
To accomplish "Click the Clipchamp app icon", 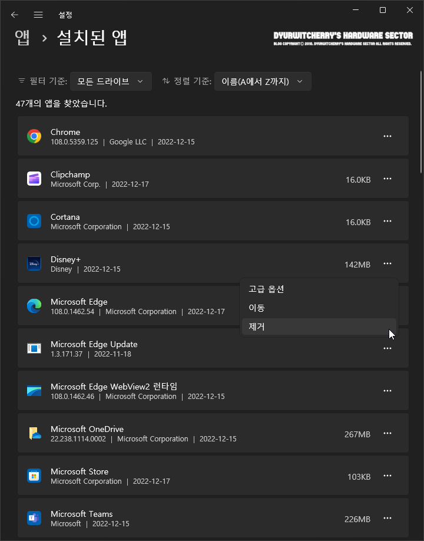I will [34, 179].
